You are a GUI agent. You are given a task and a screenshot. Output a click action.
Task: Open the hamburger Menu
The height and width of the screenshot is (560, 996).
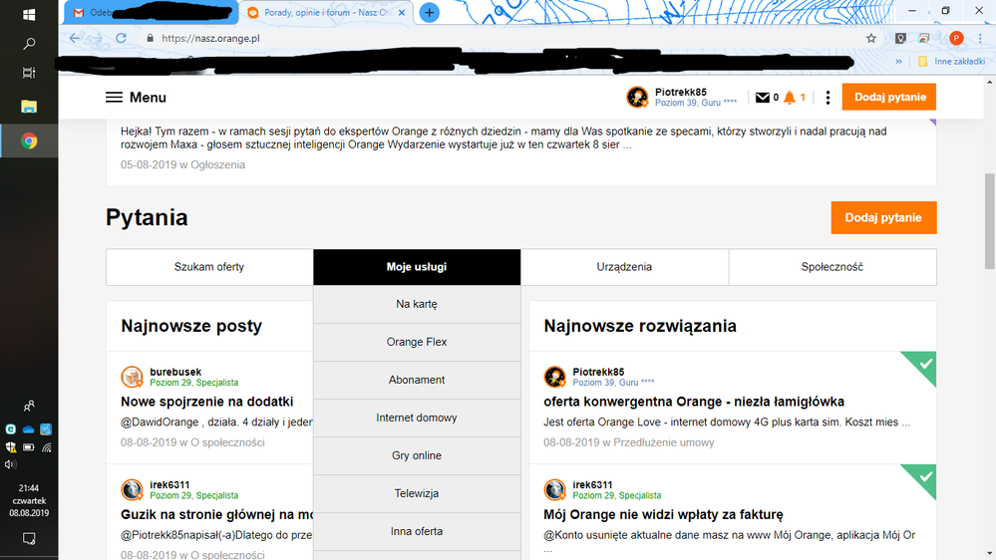136,98
